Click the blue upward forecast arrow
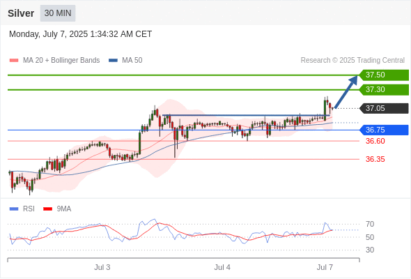The width and height of the screenshot is (411, 279). [x=346, y=91]
